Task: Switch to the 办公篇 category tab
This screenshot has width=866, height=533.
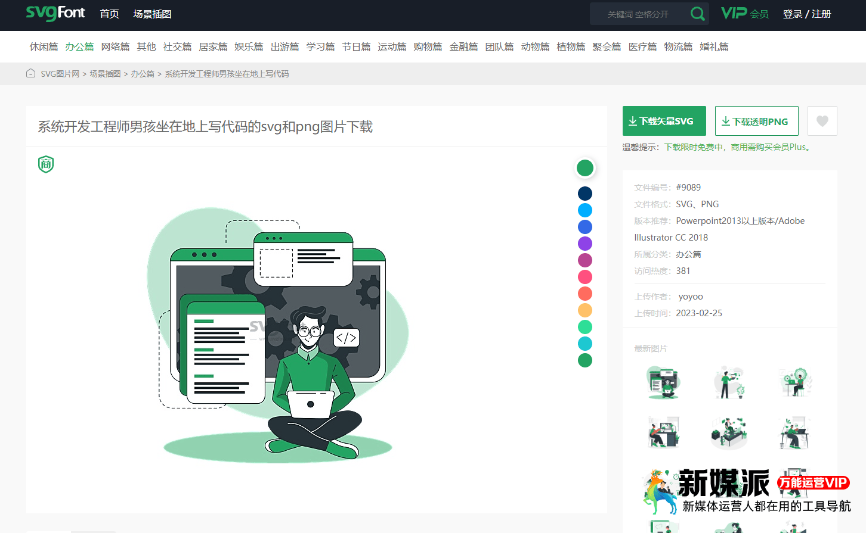Action: click(79, 46)
